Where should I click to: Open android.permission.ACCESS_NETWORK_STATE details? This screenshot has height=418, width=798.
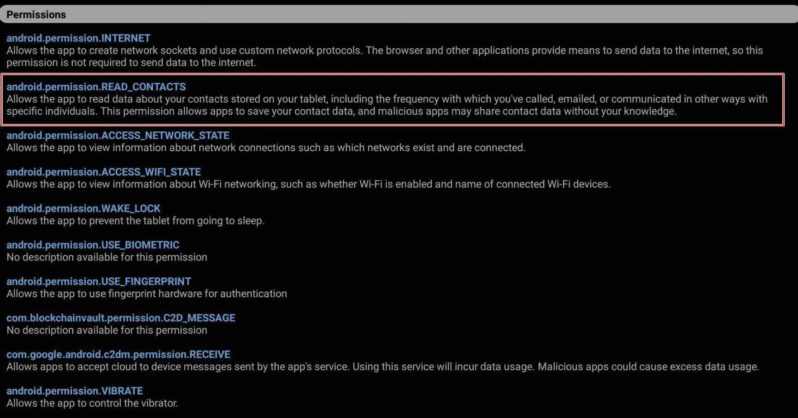[118, 135]
